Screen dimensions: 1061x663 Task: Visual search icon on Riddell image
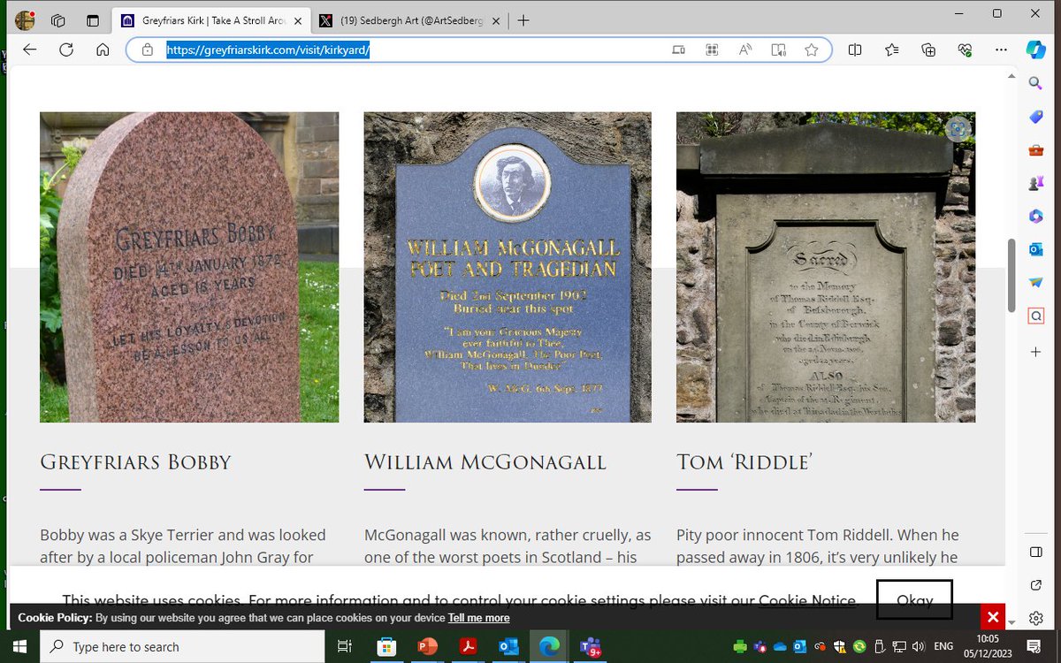tap(958, 130)
